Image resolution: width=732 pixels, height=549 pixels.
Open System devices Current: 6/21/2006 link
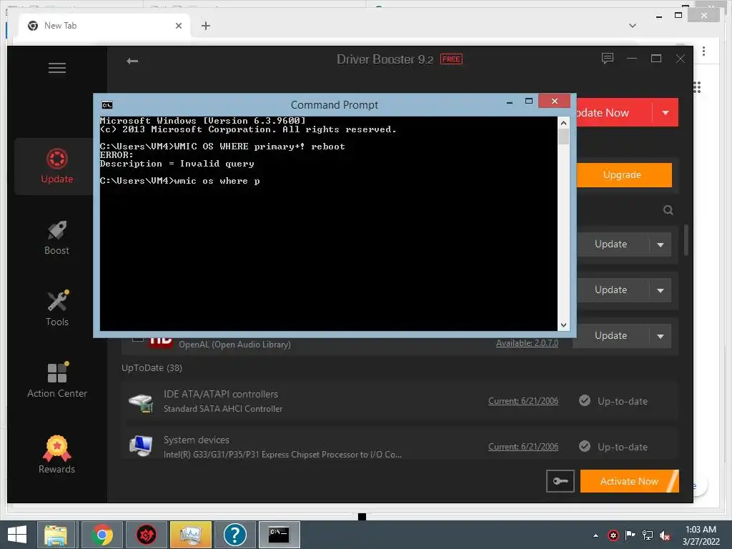[x=523, y=447]
